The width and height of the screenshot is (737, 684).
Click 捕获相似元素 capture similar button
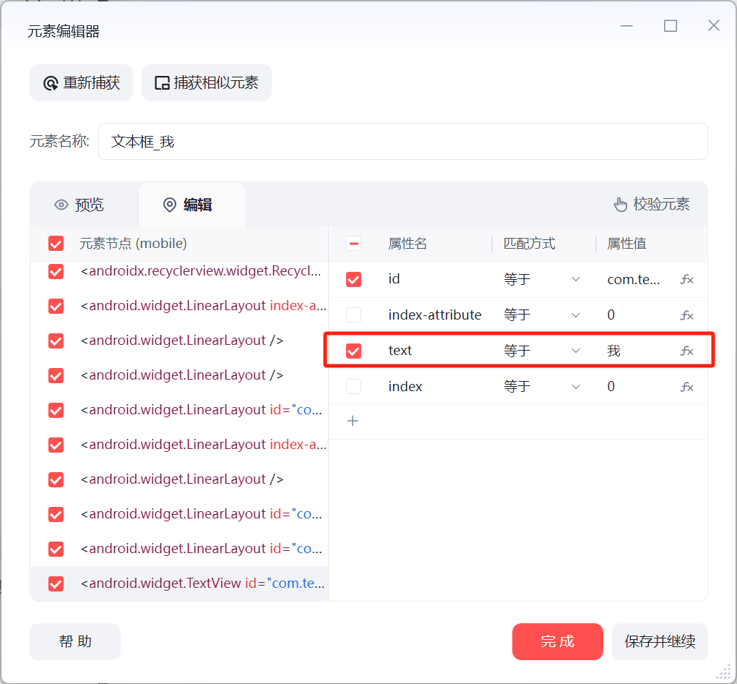(x=207, y=83)
